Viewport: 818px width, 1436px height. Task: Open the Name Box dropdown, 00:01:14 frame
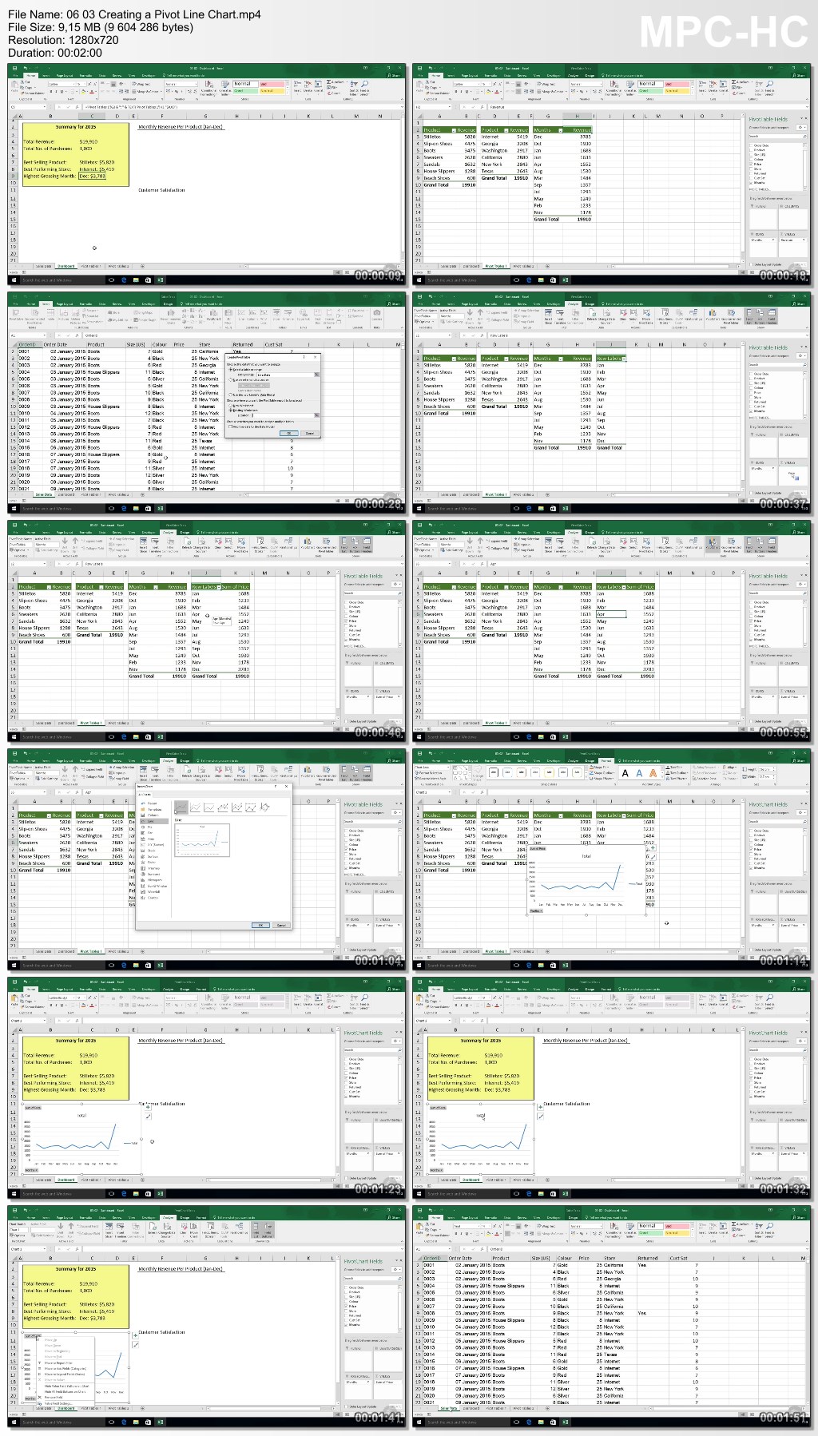point(449,792)
